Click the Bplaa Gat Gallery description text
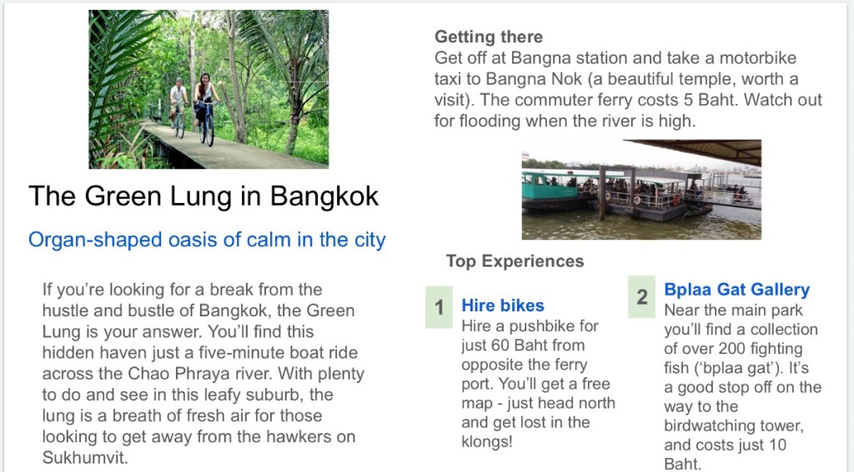Viewport: 854px width, 472px height. point(741,387)
